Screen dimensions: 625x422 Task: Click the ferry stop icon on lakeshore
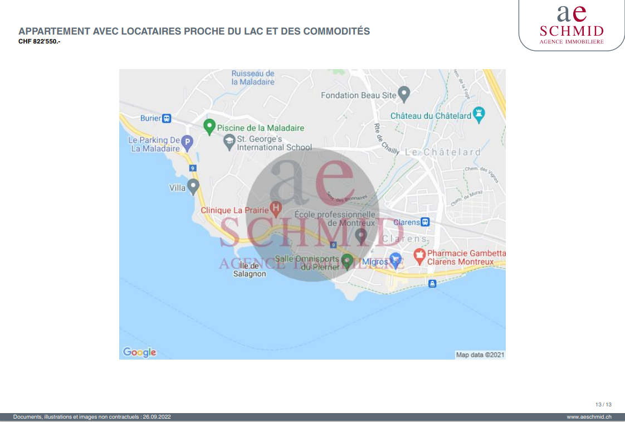pyautogui.click(x=432, y=284)
